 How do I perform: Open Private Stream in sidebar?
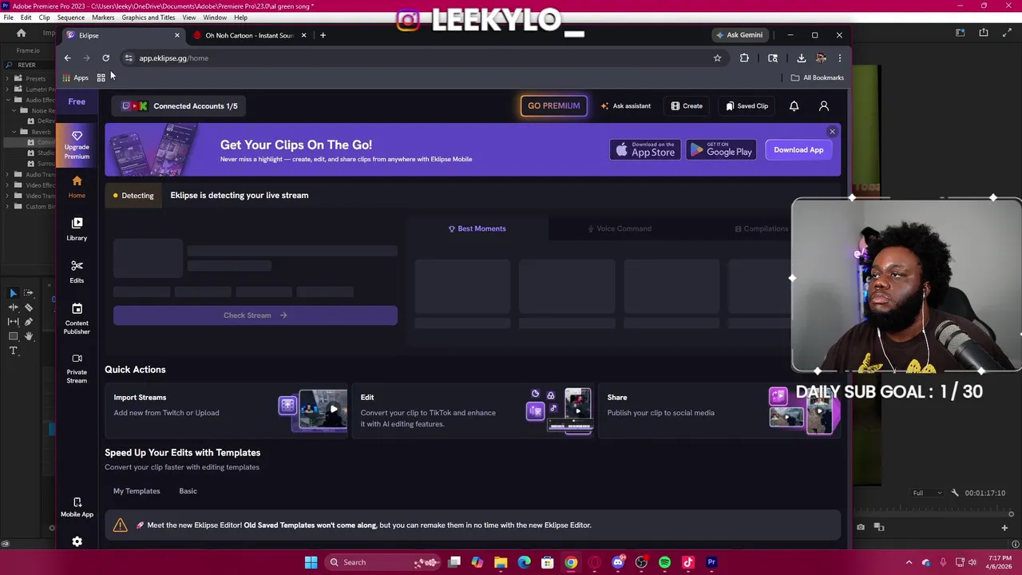click(x=77, y=368)
